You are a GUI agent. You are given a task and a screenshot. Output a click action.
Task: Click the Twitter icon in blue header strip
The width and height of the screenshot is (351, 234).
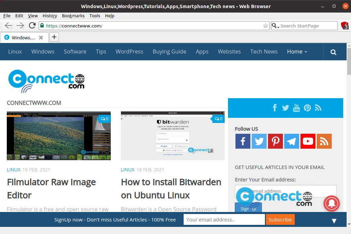pos(285,108)
